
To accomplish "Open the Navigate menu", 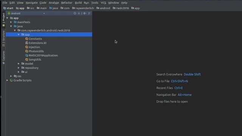I will pyautogui.click(x=32, y=3).
